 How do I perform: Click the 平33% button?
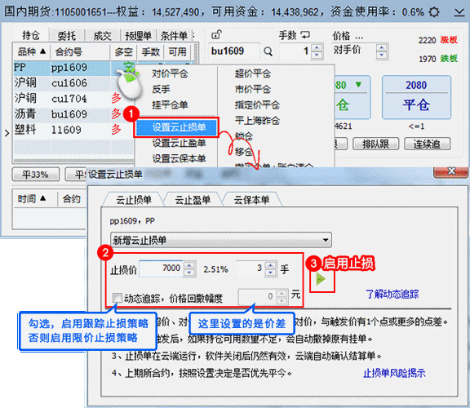pyautogui.click(x=35, y=174)
